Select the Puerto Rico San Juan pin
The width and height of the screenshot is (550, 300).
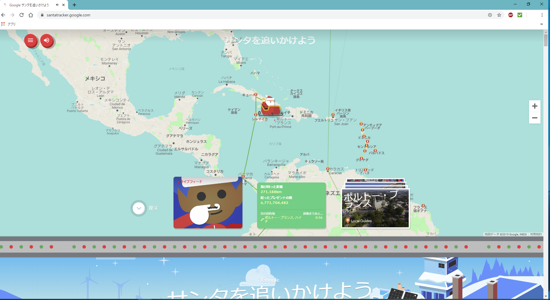[333, 115]
